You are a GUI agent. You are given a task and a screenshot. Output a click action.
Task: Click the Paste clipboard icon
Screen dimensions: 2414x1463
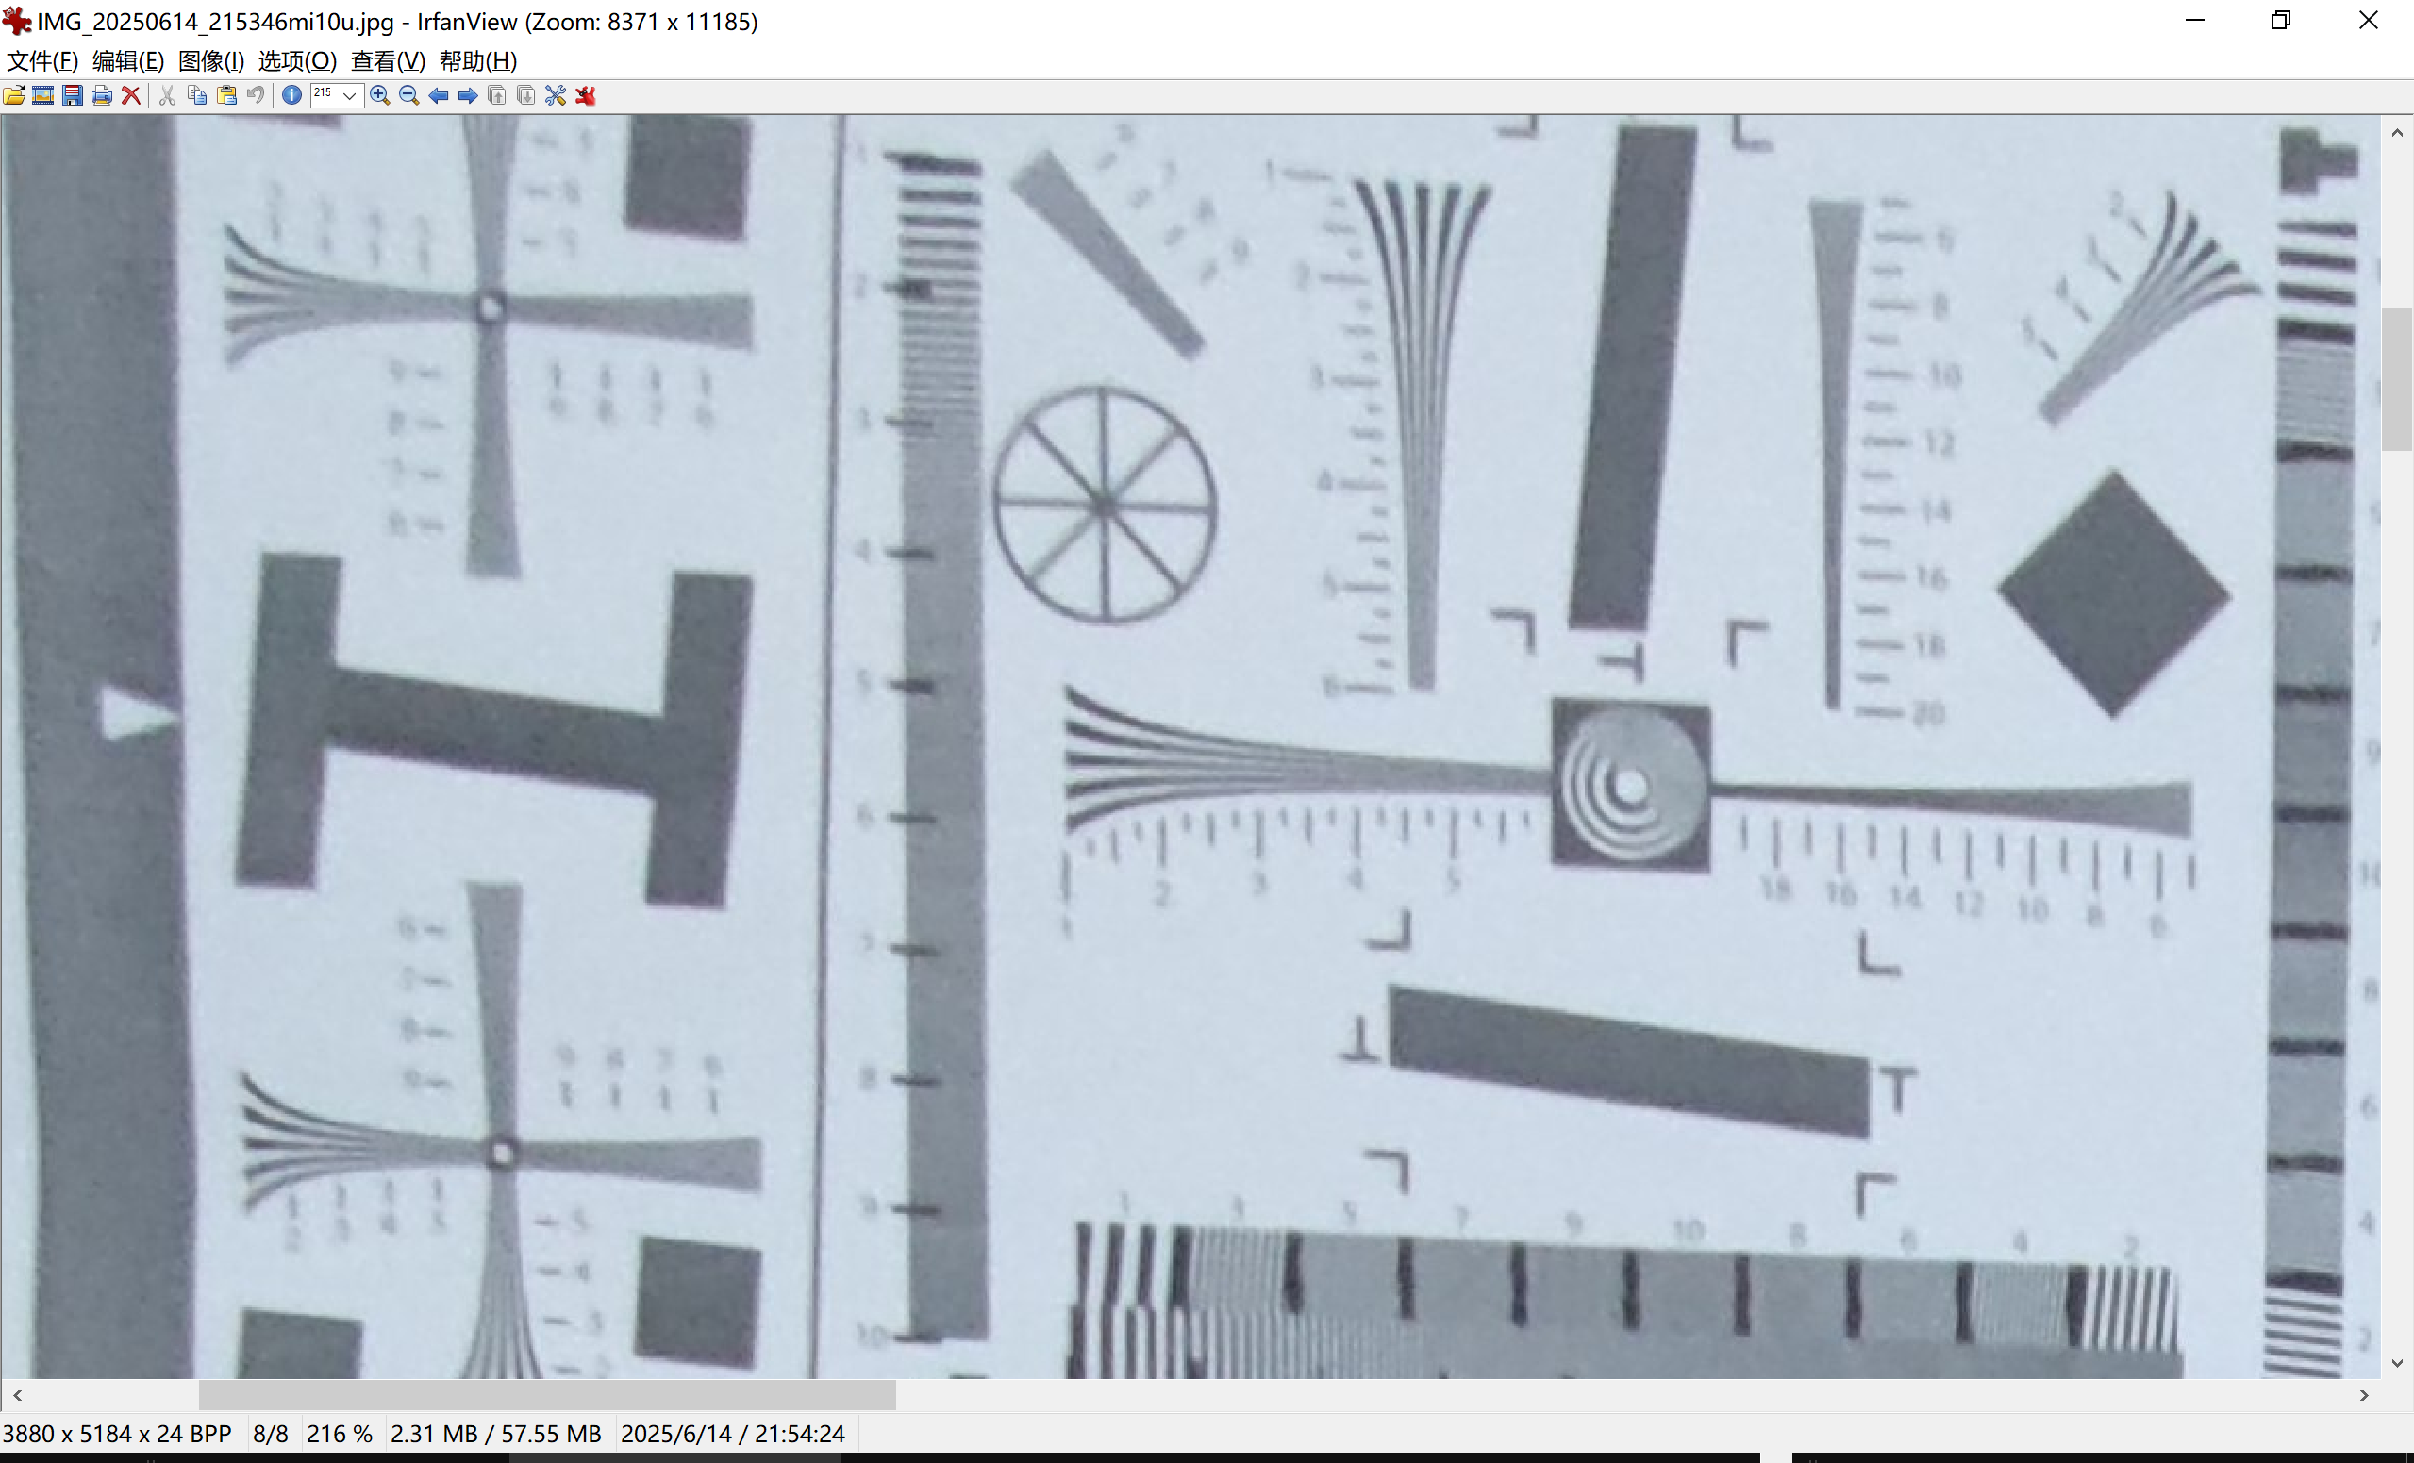[226, 95]
